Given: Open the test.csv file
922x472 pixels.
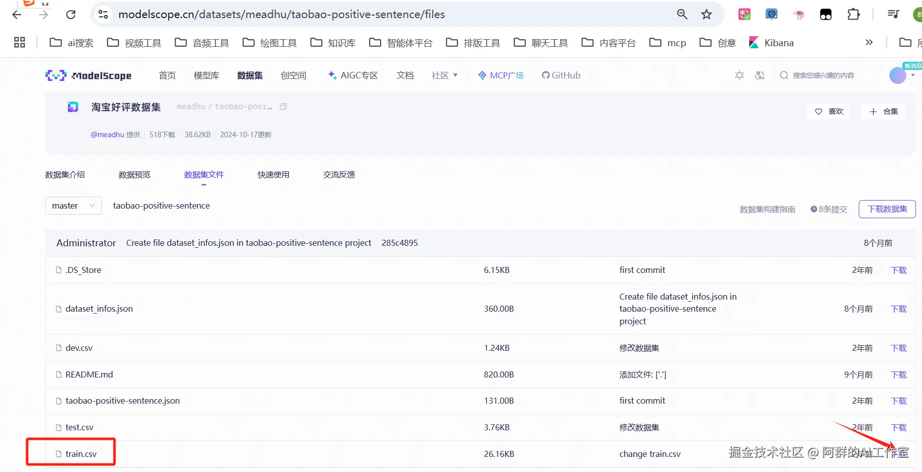Looking at the screenshot, I should pos(79,427).
